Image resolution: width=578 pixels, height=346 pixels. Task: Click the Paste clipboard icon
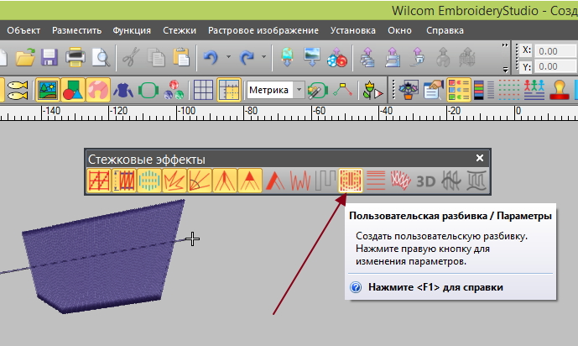pyautogui.click(x=181, y=57)
